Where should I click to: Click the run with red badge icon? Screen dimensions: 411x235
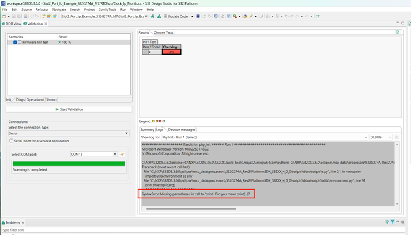point(235,16)
